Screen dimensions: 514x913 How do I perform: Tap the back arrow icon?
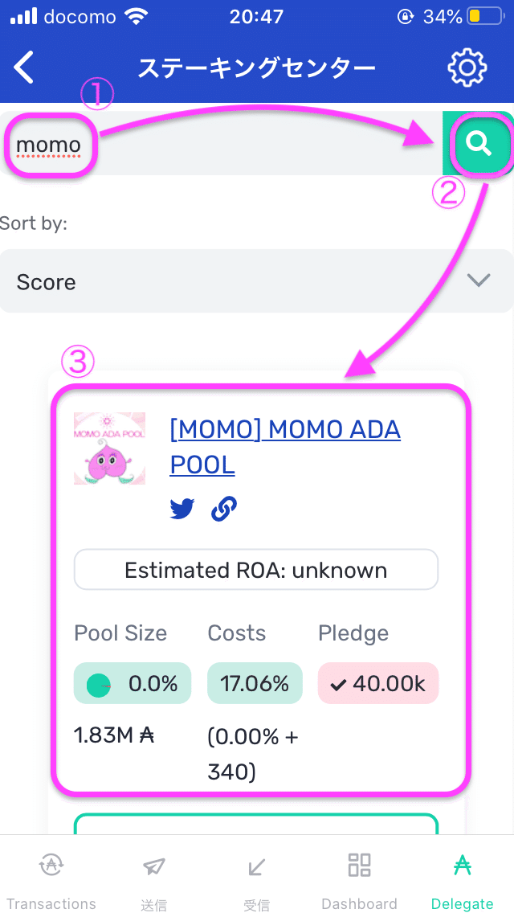[24, 68]
